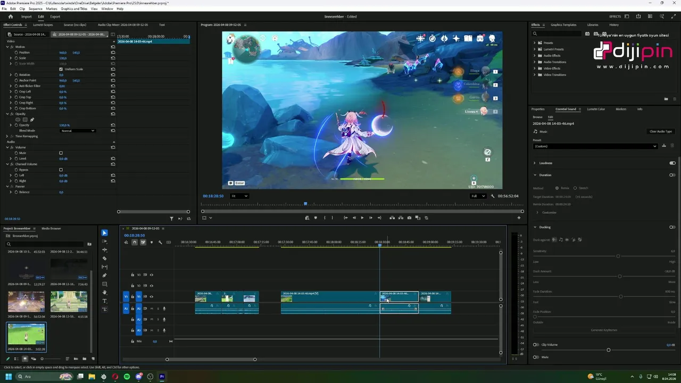The width and height of the screenshot is (681, 383).
Task: Select the Rectangle tool
Action: [x=104, y=284]
